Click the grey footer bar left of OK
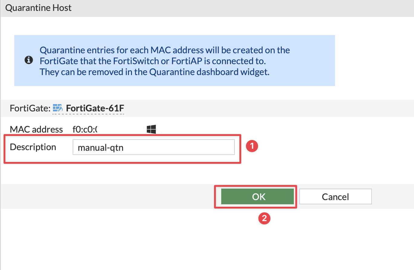414x270 pixels. click(107, 196)
